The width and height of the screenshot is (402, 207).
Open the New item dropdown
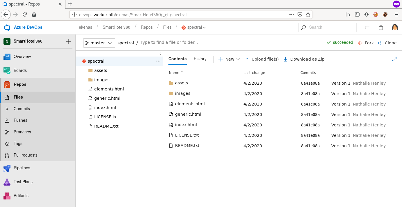coord(229,59)
